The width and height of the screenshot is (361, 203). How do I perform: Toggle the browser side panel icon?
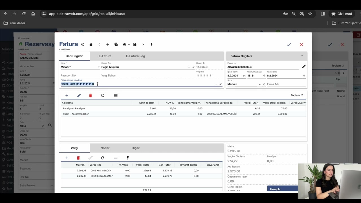(x=323, y=14)
